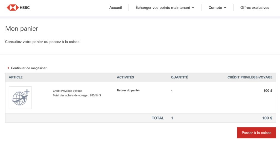Go to Offres exclusives
This screenshot has height=141, width=280.
pyautogui.click(x=255, y=8)
